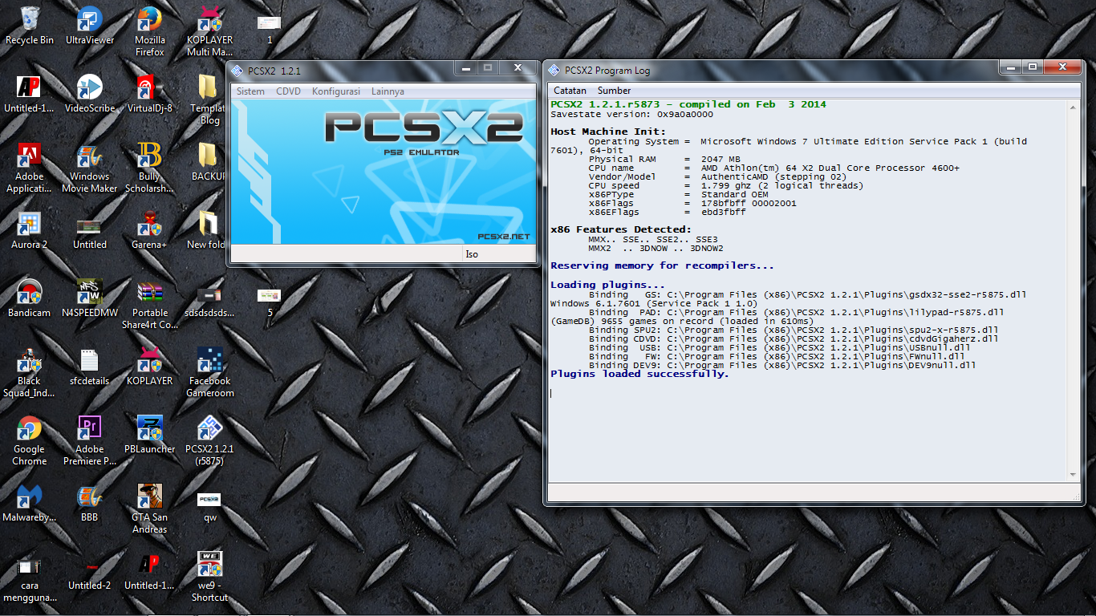The width and height of the screenshot is (1096, 616).
Task: Open Bandicam desktop shortcut
Action: [30, 298]
